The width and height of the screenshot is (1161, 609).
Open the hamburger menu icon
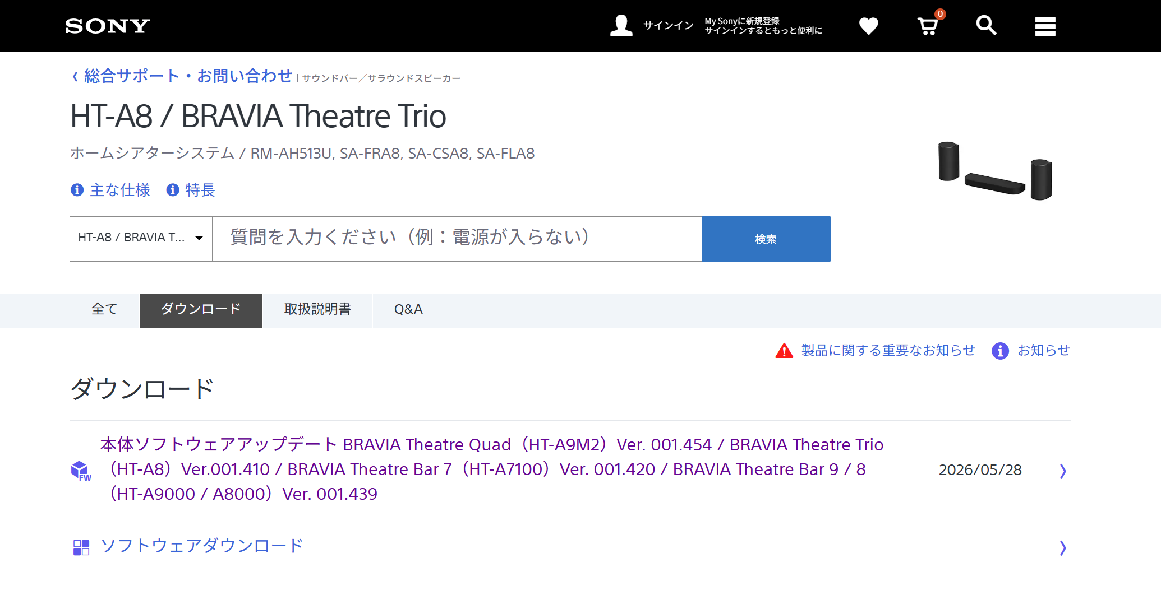1045,26
